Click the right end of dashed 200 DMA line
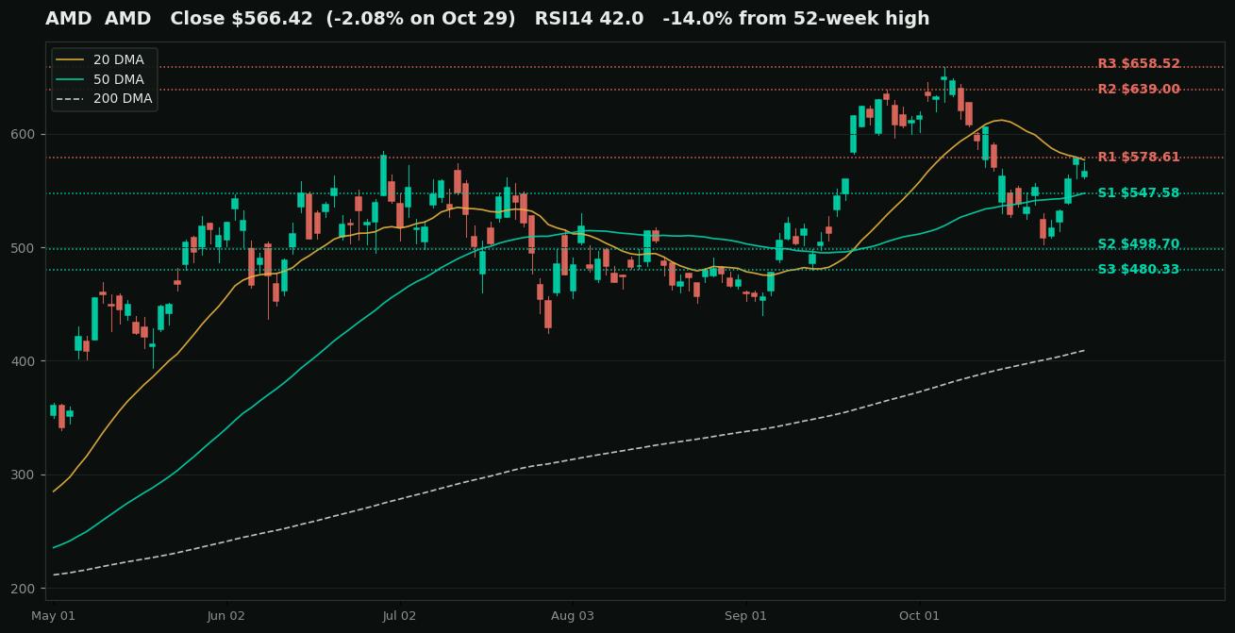 click(1084, 350)
